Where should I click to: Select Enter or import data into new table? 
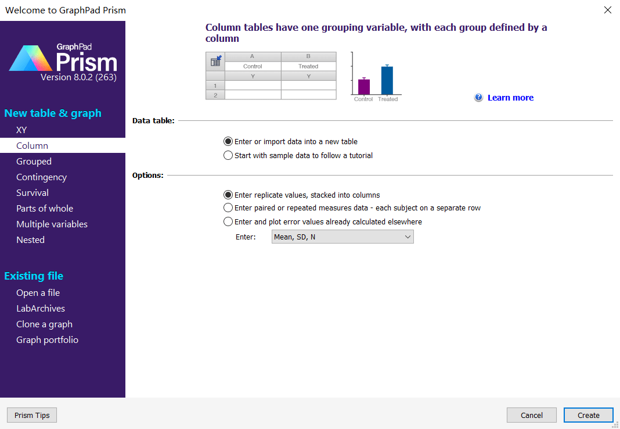[228, 141]
